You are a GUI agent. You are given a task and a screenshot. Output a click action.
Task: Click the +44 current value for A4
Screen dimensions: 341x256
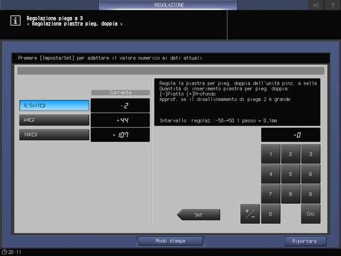click(120, 120)
